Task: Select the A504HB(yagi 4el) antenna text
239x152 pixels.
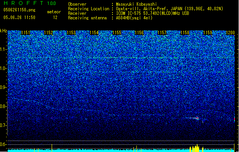Action: (x=134, y=18)
